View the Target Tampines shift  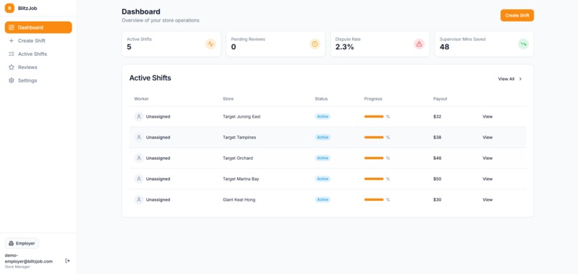[x=488, y=137]
